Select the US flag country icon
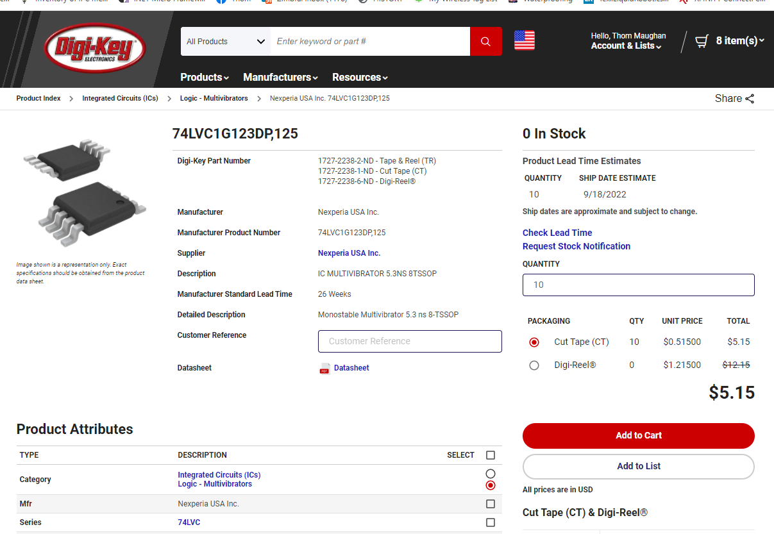Viewport: 774px width, 534px height. click(525, 40)
